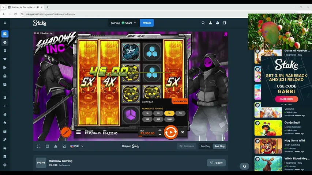The height and width of the screenshot is (175, 312).
Task: Pop out the game window icon
Action: click(x=64, y=146)
